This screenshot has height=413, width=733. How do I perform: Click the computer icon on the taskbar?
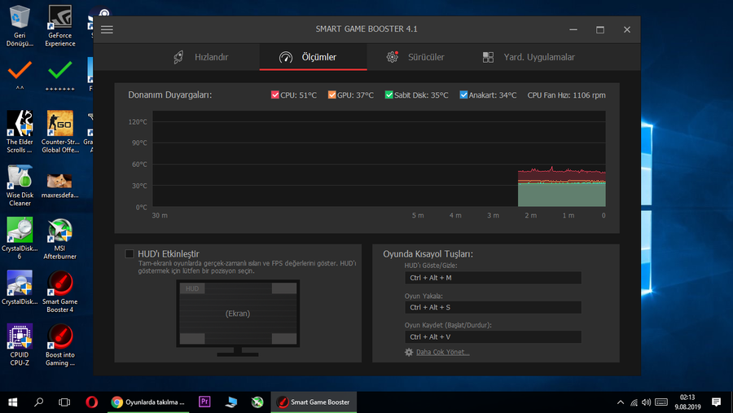tap(231, 402)
